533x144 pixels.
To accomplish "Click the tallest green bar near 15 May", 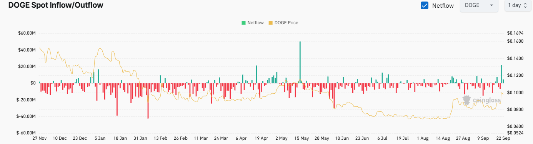I will click(x=300, y=62).
